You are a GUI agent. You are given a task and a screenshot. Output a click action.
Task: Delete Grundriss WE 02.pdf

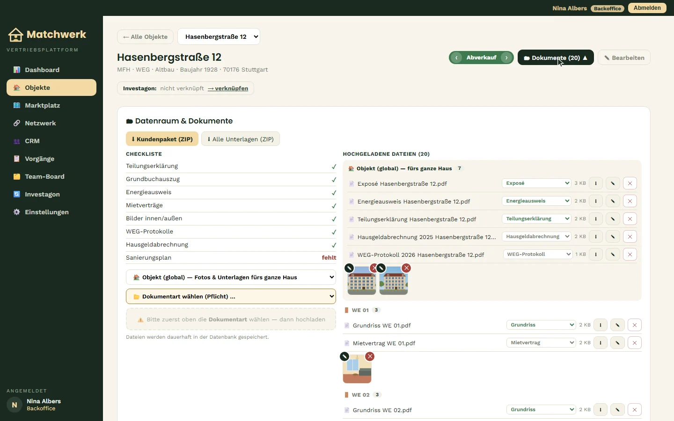point(635,410)
